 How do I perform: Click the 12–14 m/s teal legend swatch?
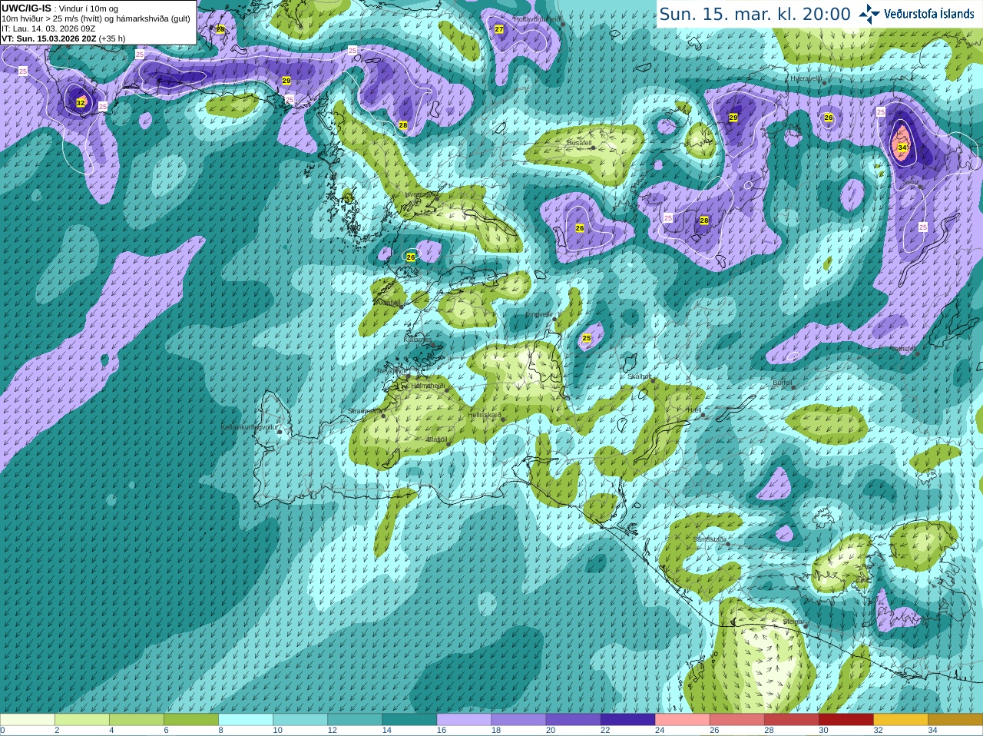[355, 720]
